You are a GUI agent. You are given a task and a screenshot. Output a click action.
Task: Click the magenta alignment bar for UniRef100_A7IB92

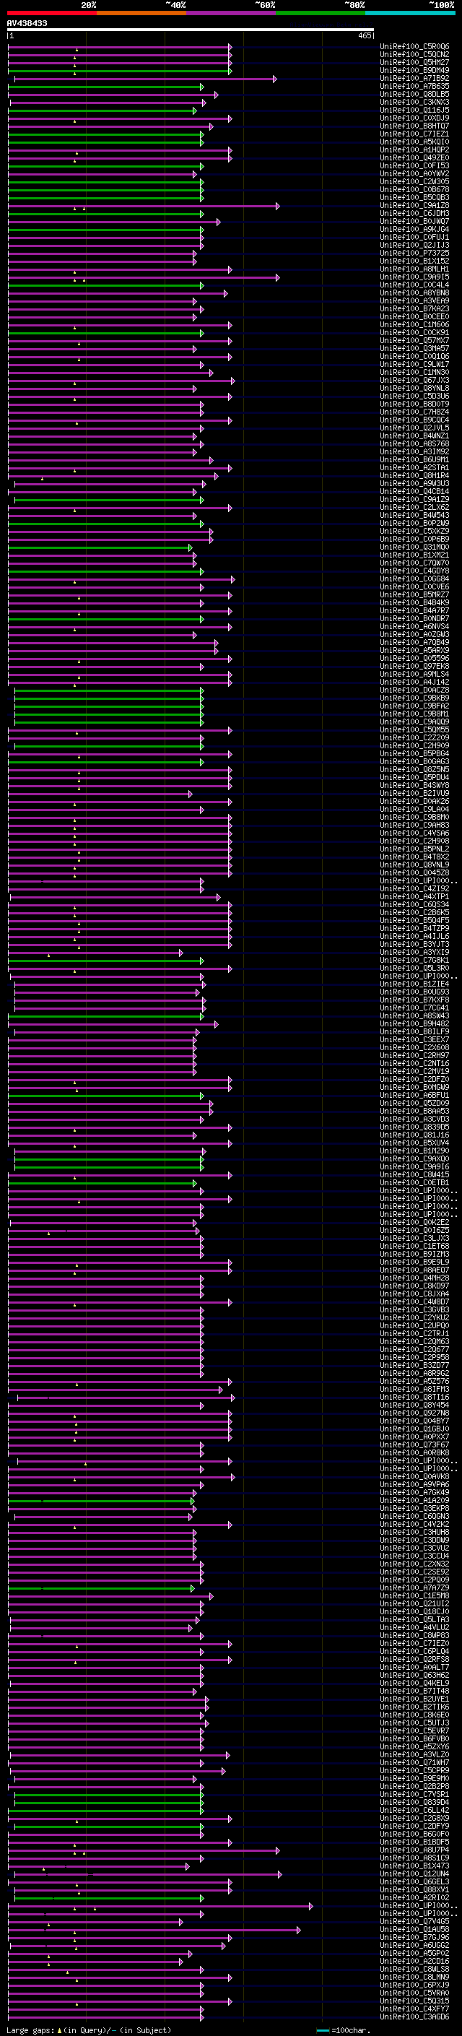144,79
